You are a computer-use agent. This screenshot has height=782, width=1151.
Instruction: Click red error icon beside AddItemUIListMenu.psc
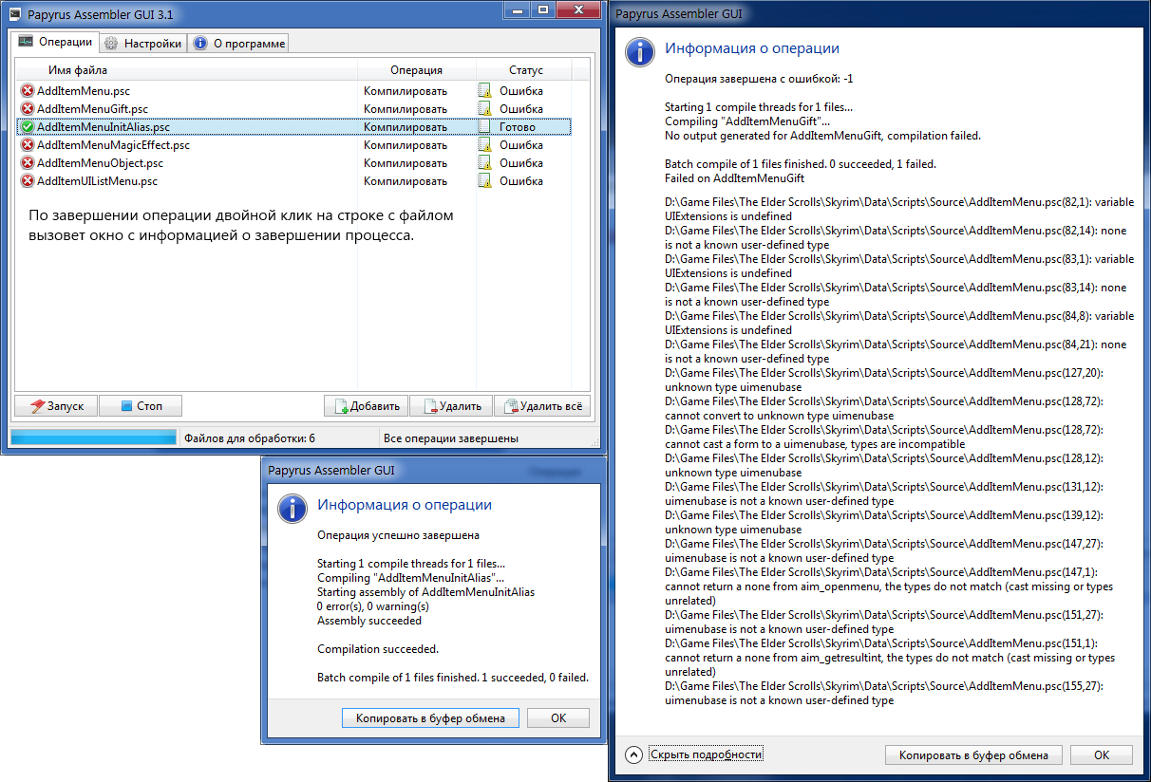pos(28,181)
